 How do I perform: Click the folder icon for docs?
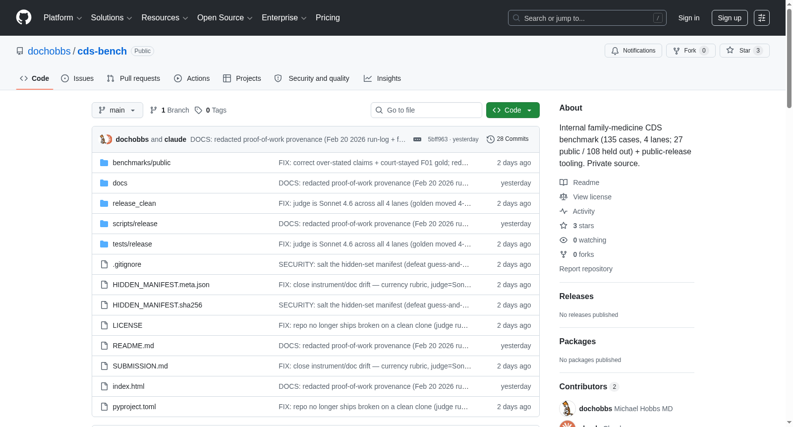click(104, 183)
